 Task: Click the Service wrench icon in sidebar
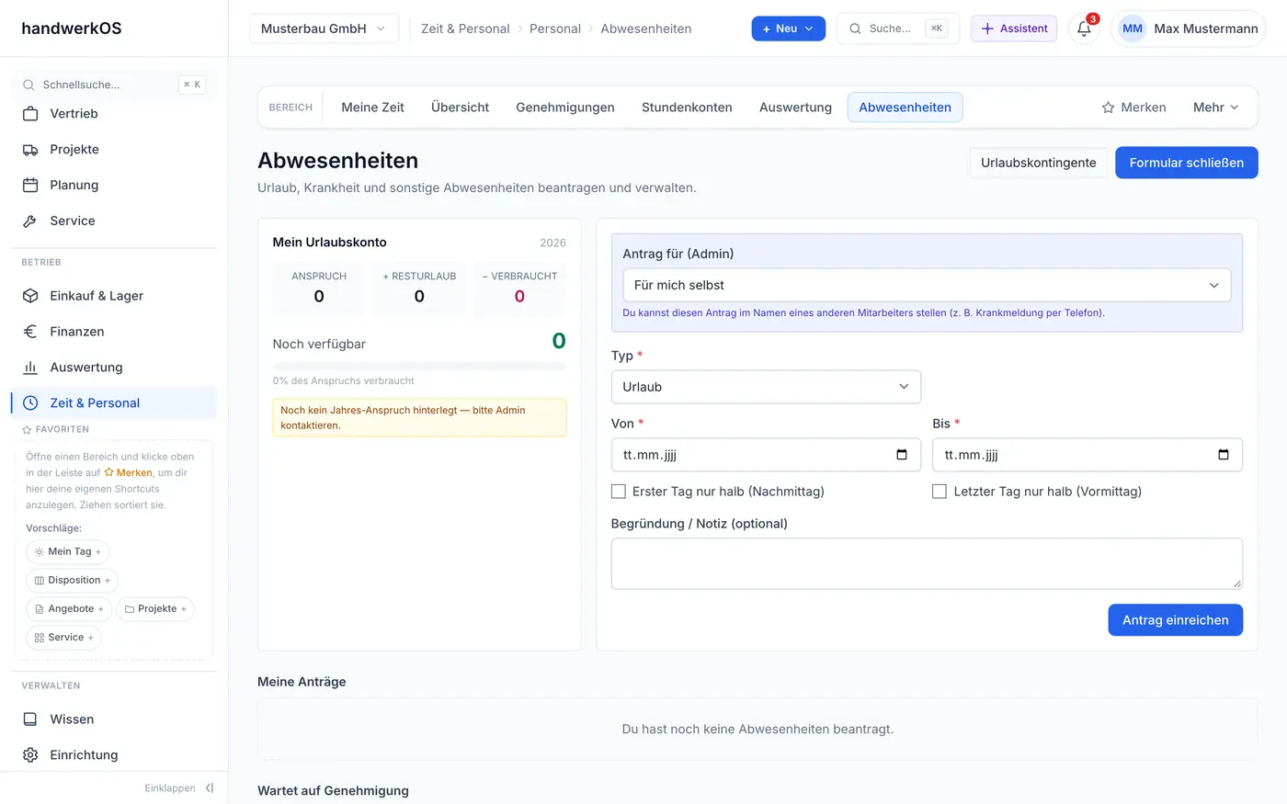30,221
